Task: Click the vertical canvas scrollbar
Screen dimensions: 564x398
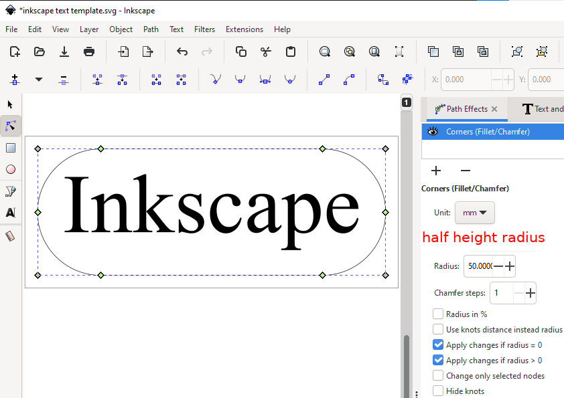Action: pyautogui.click(x=407, y=366)
